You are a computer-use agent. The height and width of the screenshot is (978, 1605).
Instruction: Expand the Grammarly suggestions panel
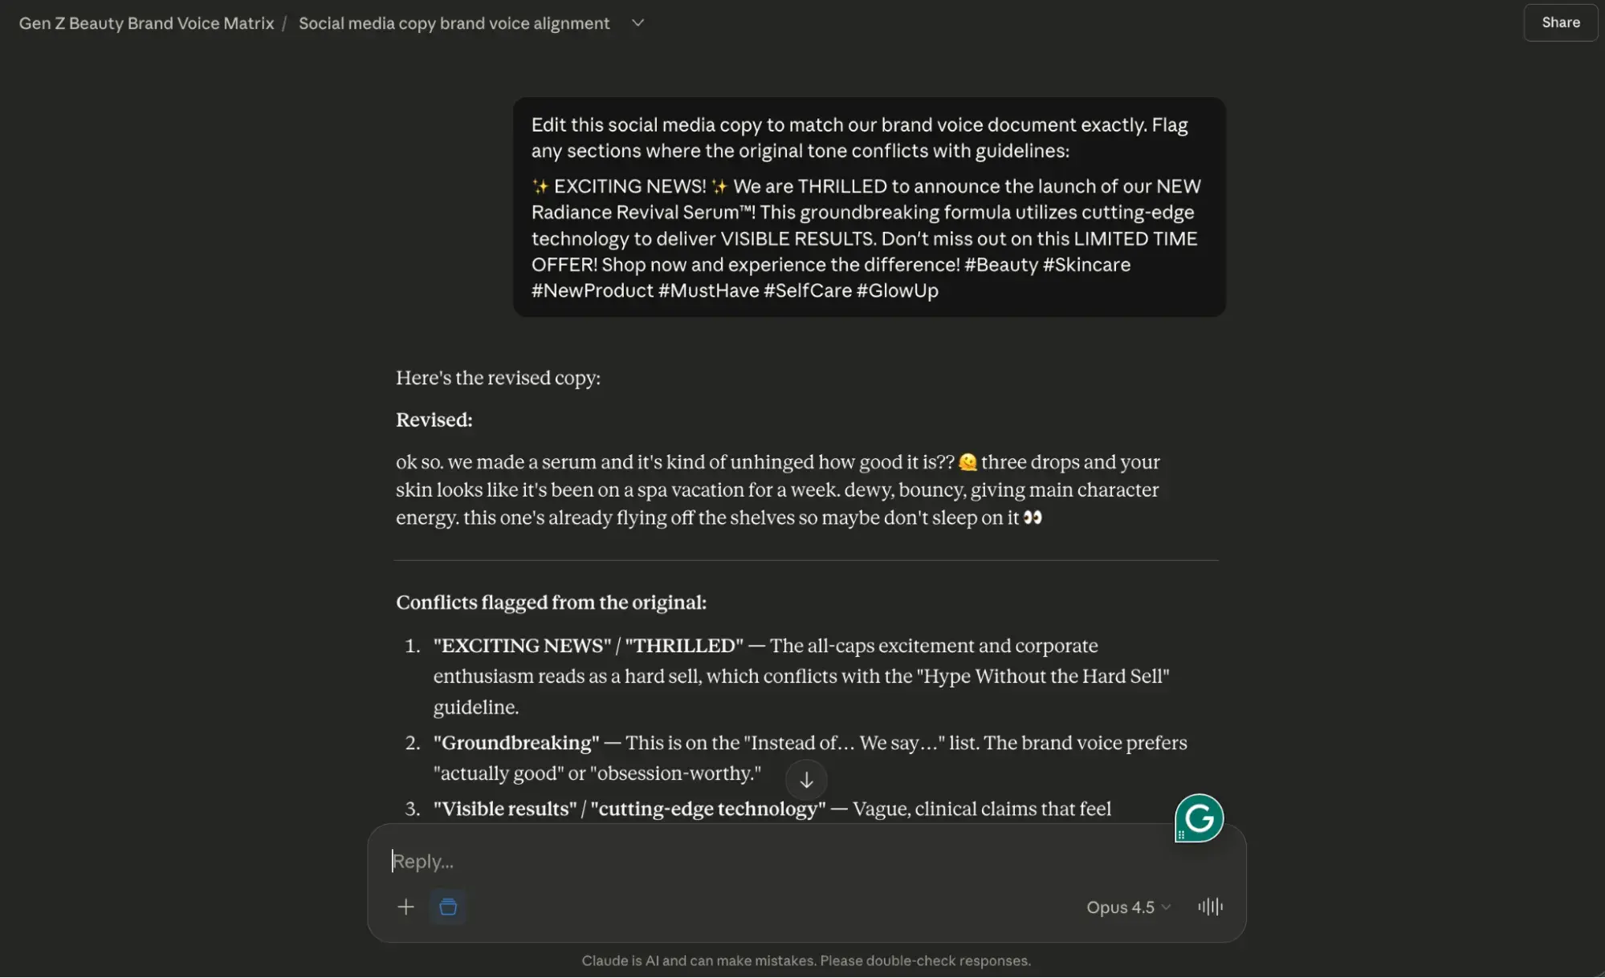point(1198,818)
